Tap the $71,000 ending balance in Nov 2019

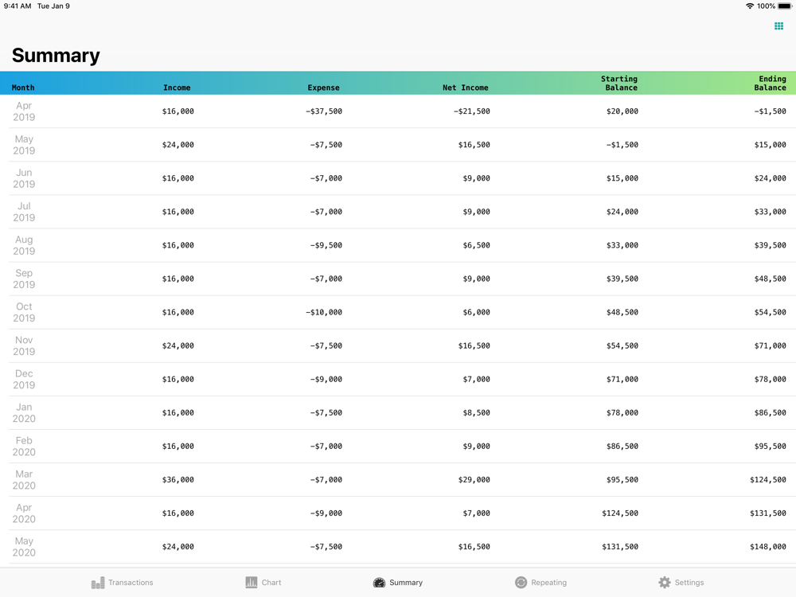pos(770,345)
